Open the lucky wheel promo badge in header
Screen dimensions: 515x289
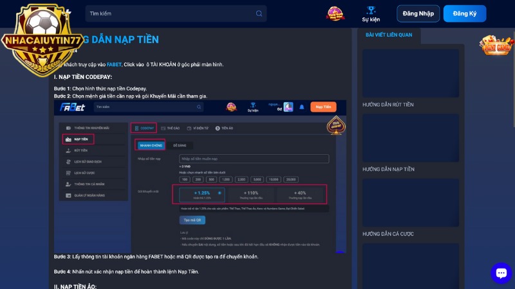[335, 13]
